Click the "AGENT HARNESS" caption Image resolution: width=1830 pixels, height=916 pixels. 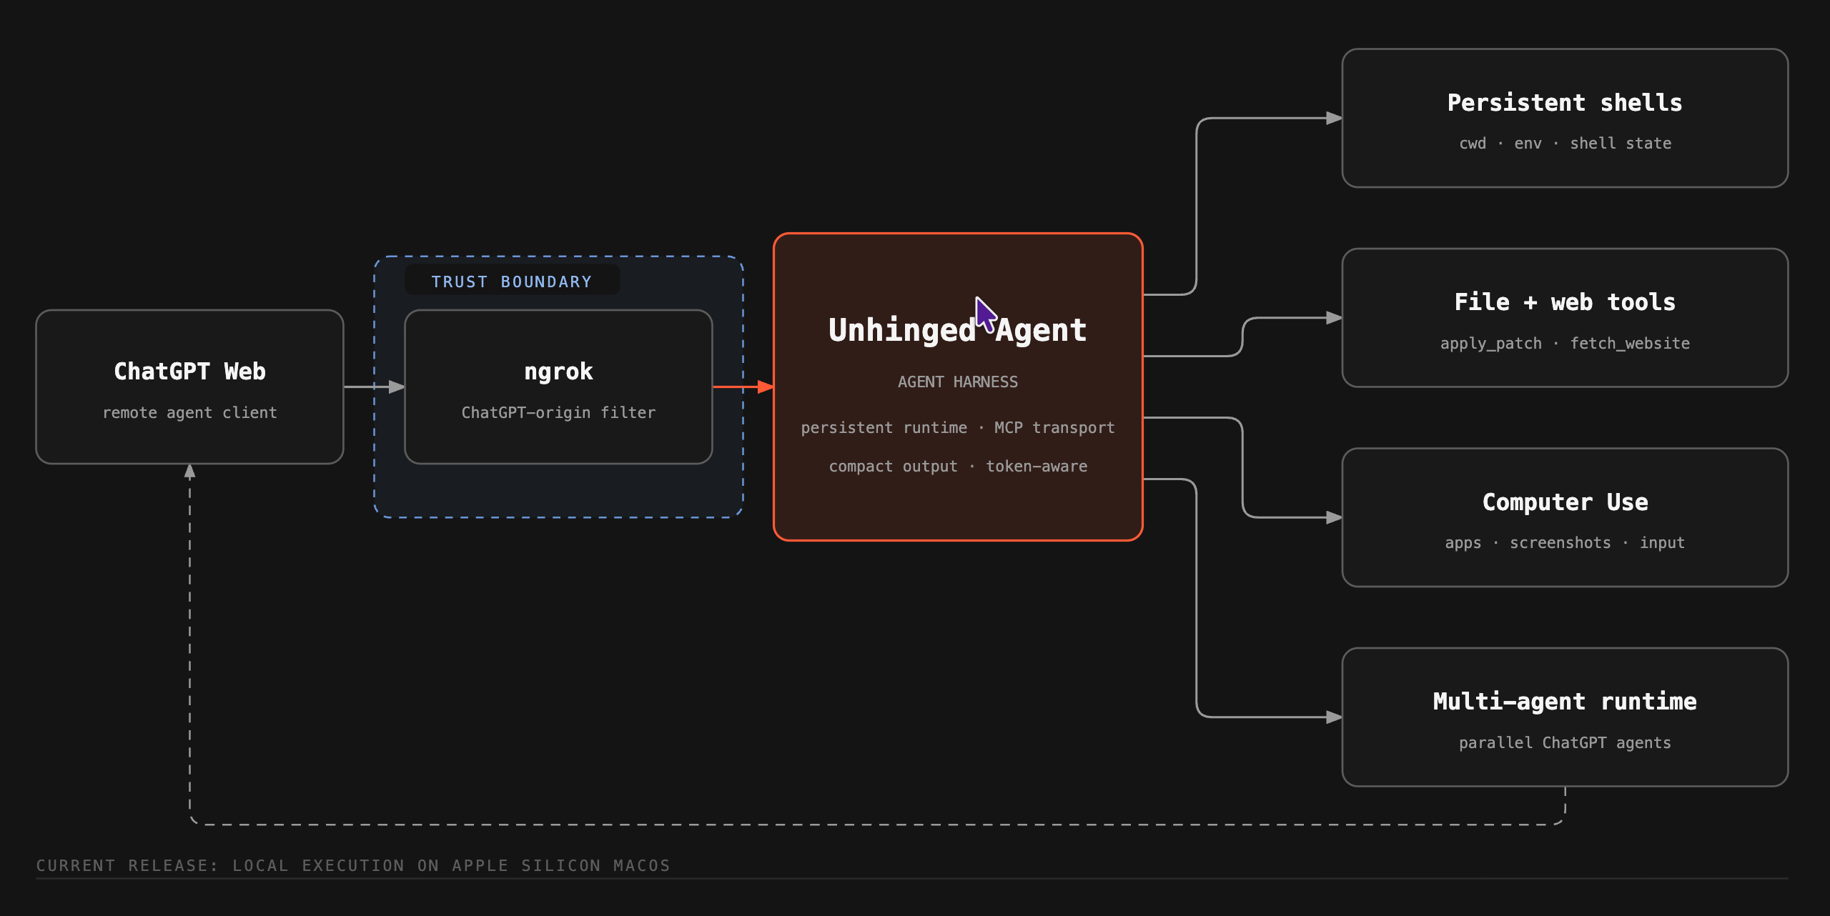click(958, 382)
